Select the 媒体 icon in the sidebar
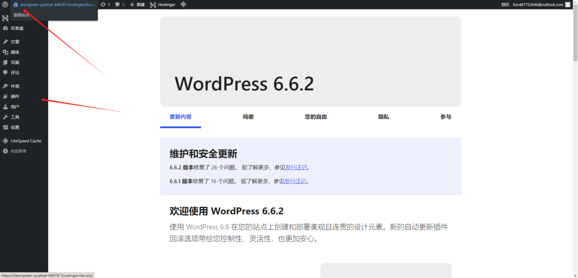This screenshot has height=278, width=578. (x=5, y=52)
